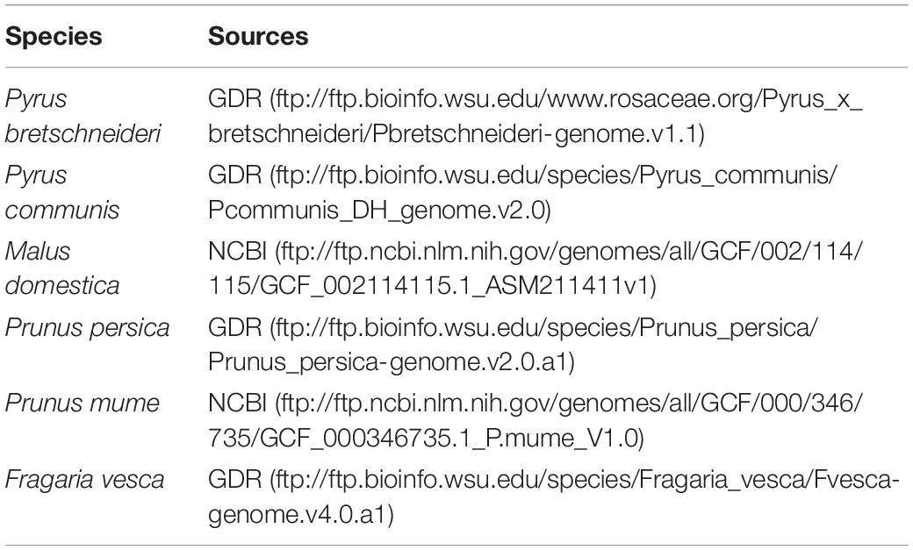The height and width of the screenshot is (550, 913).
Task: Open the NCBI GCF/000/346 ftp link
Action: [x=569, y=404]
